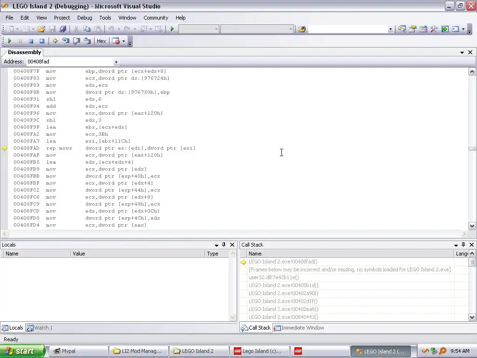The width and height of the screenshot is (477, 358).
Task: Open the Breakpoints window dropdown arrow
Action: (123, 41)
